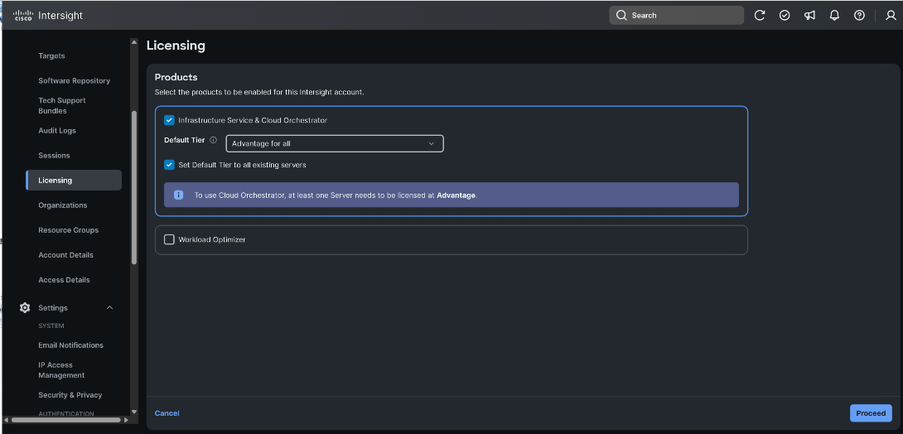Image resolution: width=903 pixels, height=434 pixels.
Task: Open Email Notifications settings
Action: pyautogui.click(x=71, y=345)
